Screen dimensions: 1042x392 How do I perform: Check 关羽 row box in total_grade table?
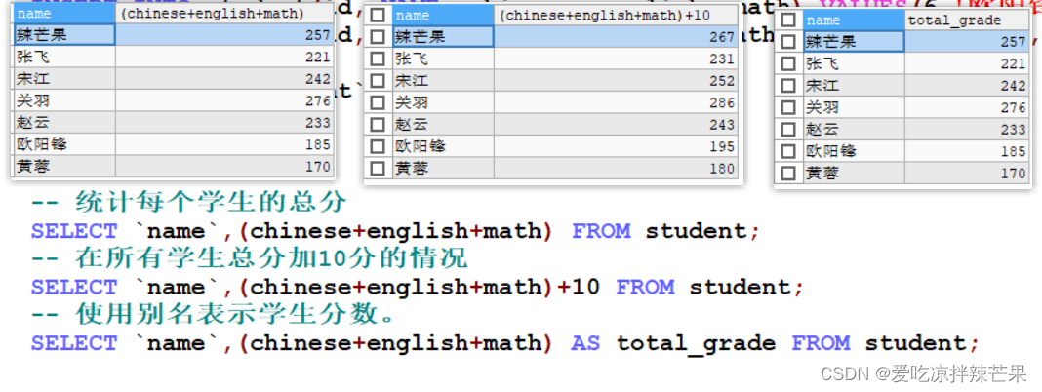(x=788, y=107)
